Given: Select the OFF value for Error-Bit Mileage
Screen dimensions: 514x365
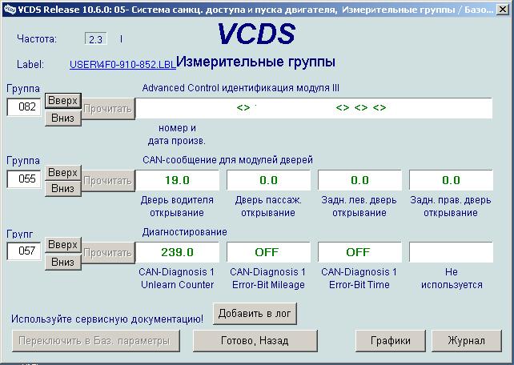Looking at the screenshot, I should [x=268, y=252].
